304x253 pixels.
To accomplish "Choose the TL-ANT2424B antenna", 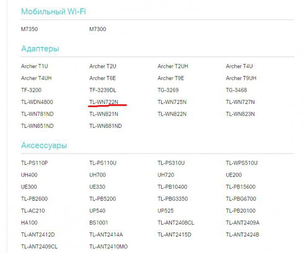I will tap(242, 235).
